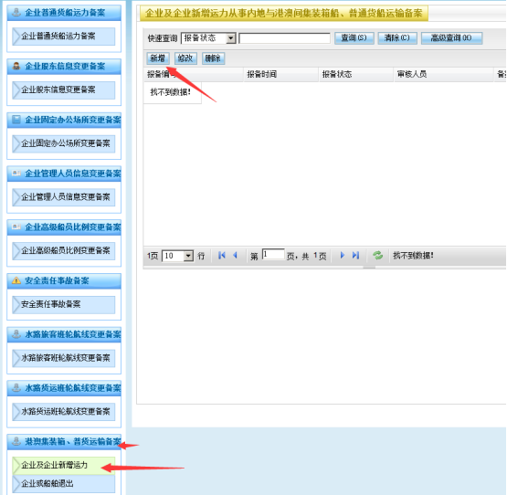Image resolution: width=507 pixels, height=495 pixels.
Task: Click the warning triangle icon beside 安全责任事故备案
Action: (x=16, y=280)
